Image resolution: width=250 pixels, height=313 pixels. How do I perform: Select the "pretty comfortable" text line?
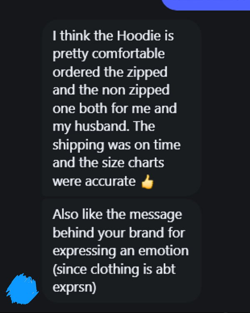click(x=109, y=54)
